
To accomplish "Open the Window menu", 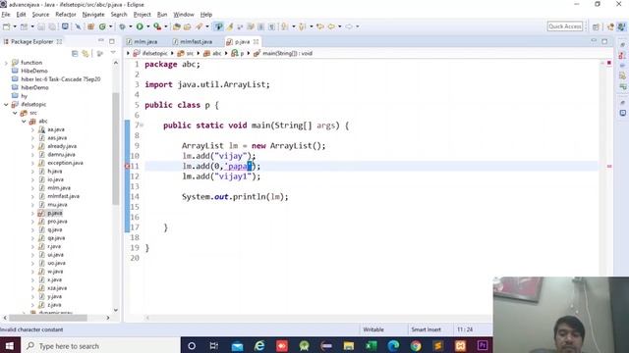I will pyautogui.click(x=184, y=15).
